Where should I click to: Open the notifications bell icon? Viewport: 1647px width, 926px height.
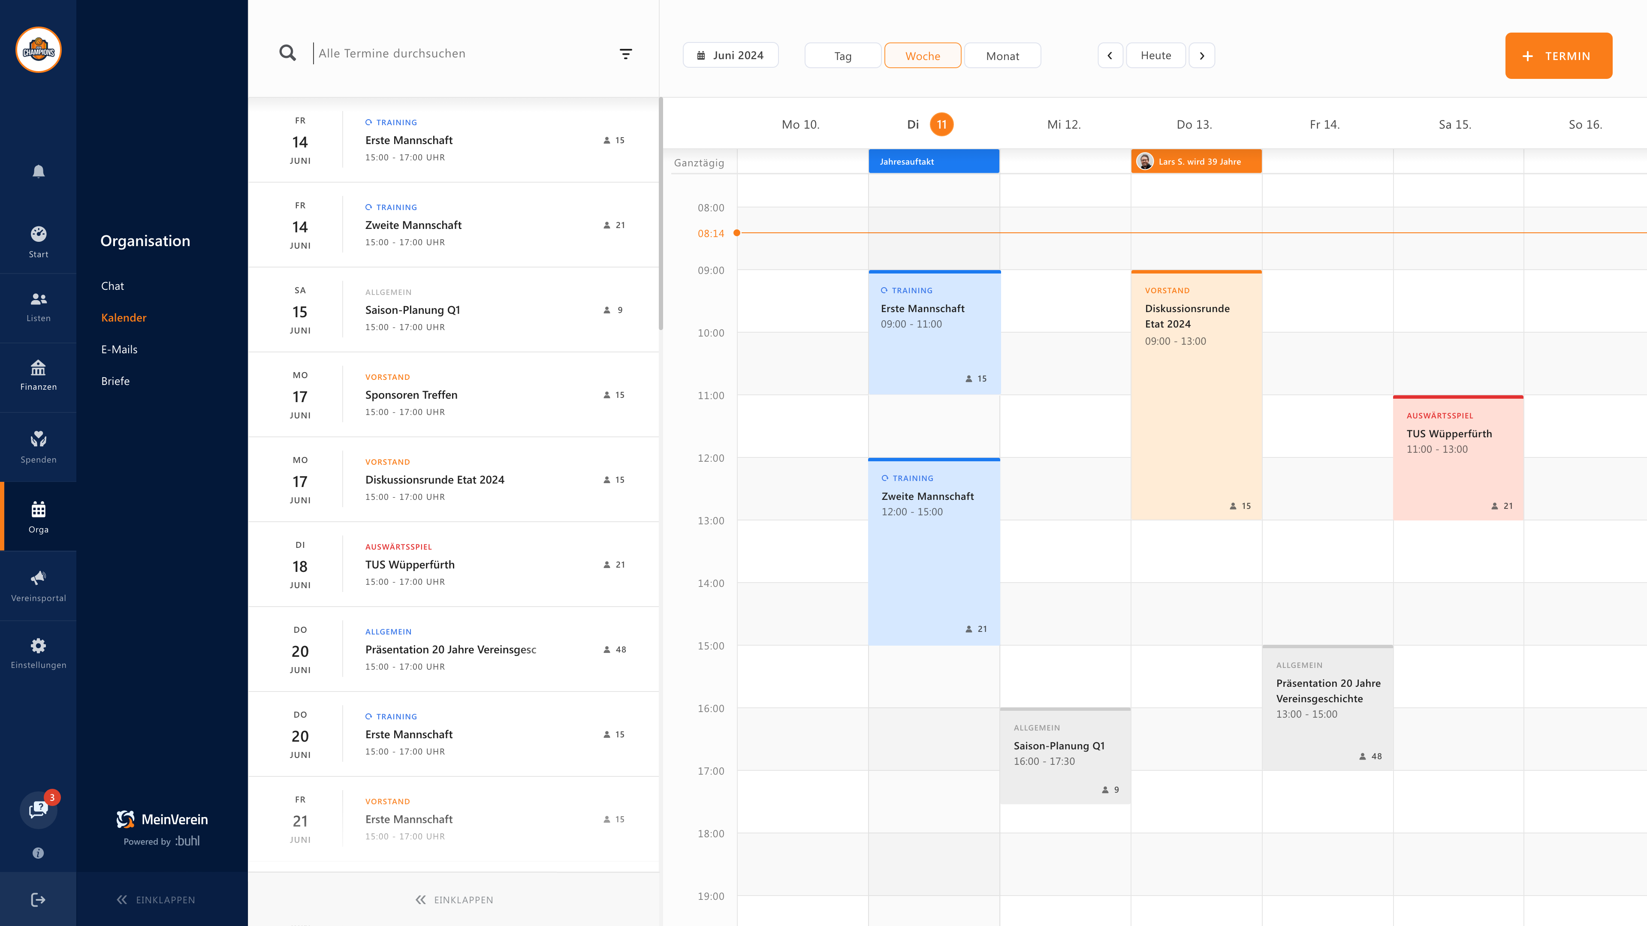pos(38,171)
